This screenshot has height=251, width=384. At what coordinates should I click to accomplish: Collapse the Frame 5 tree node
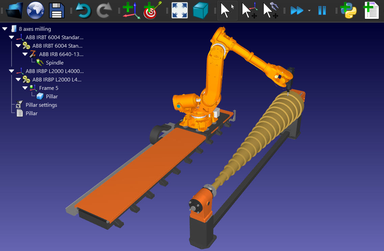click(25, 88)
